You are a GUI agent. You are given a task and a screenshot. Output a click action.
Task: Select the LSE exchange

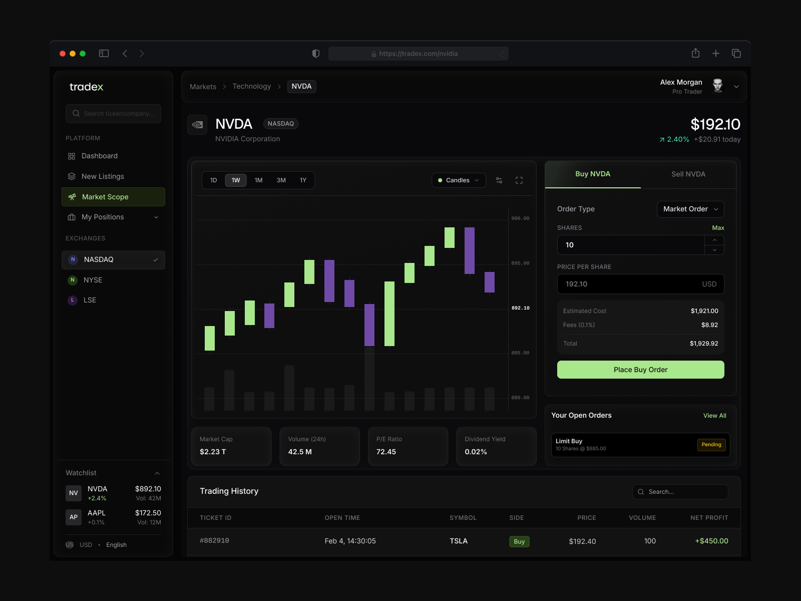90,300
